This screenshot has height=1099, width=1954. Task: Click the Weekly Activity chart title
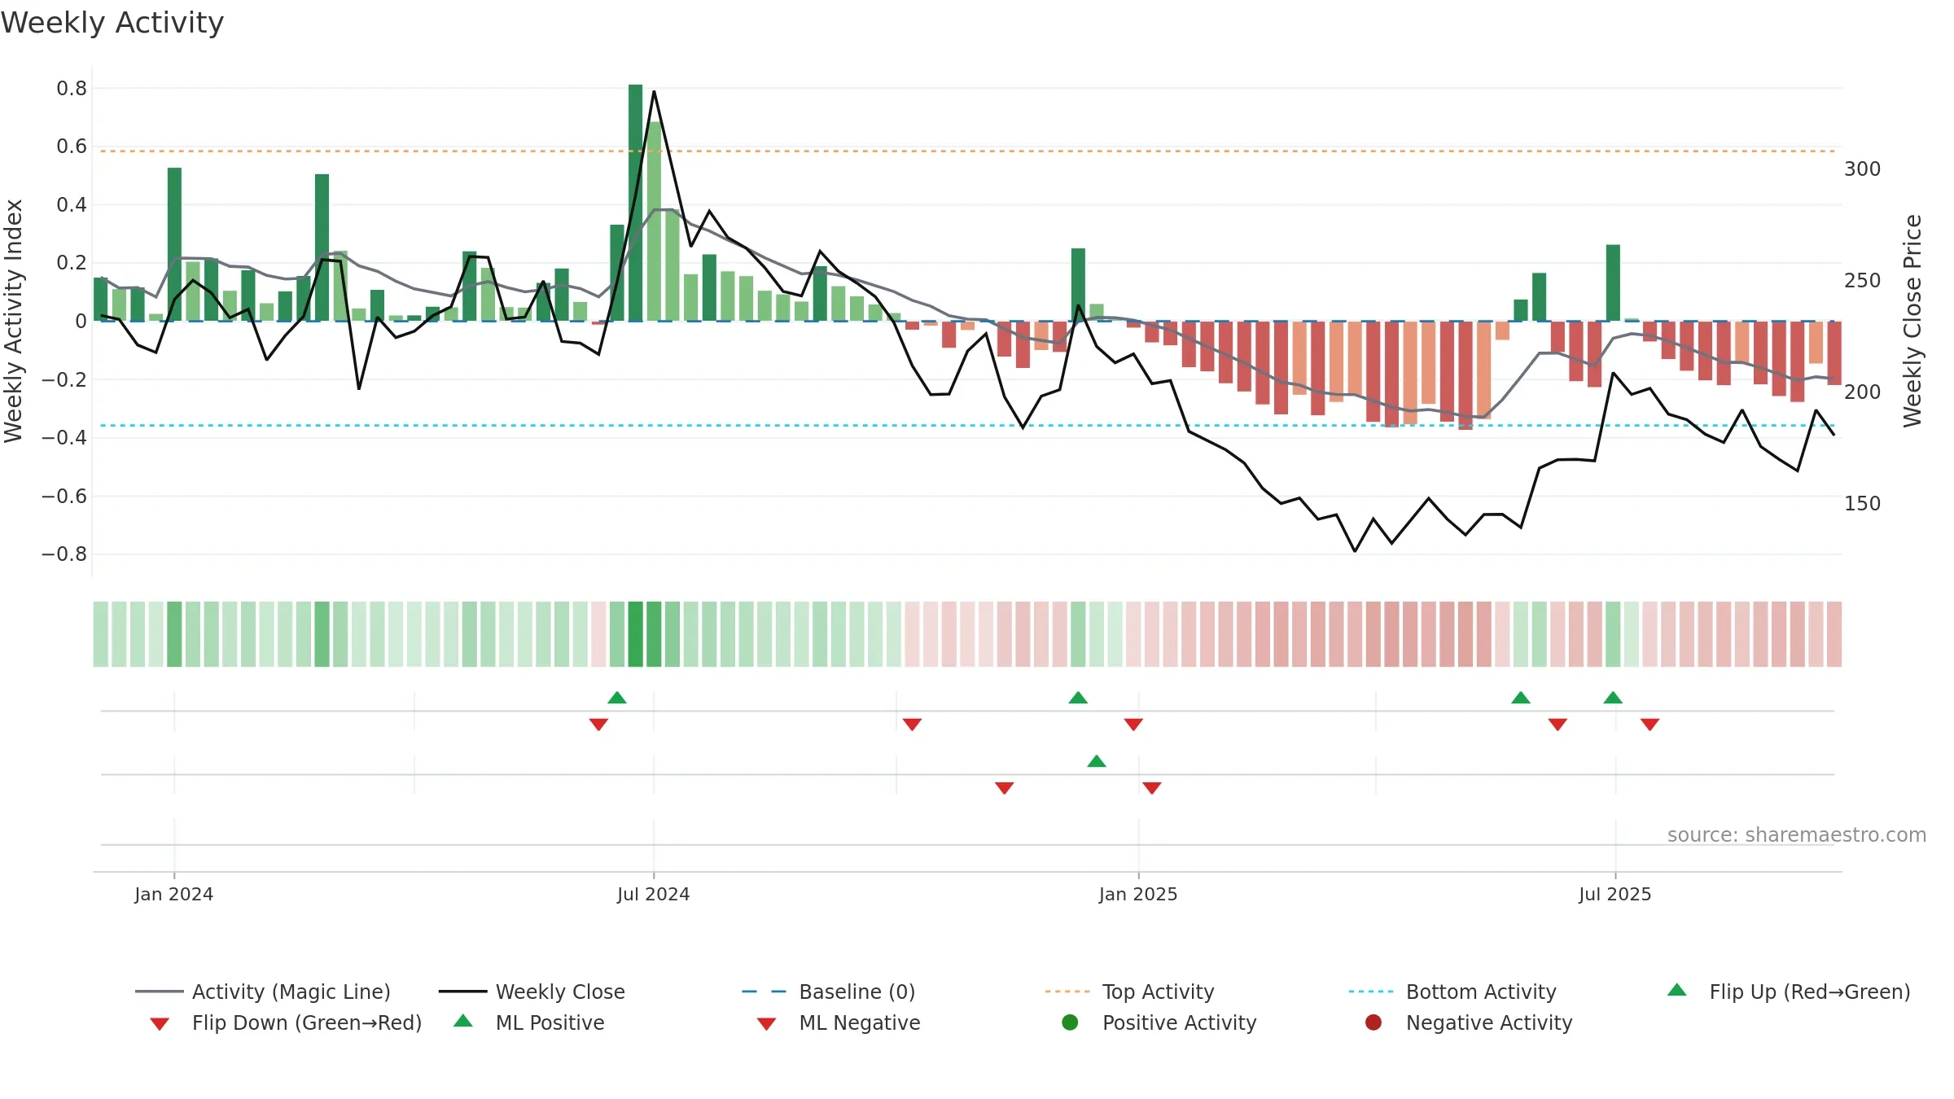pyautogui.click(x=112, y=23)
